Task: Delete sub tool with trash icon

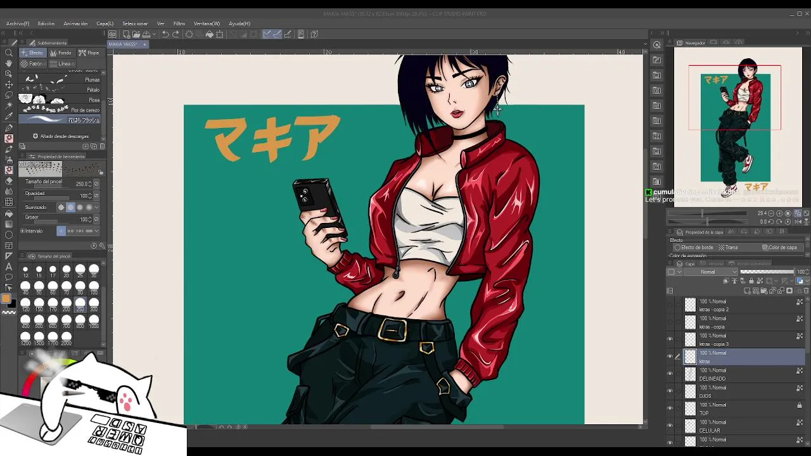Action: [102, 146]
